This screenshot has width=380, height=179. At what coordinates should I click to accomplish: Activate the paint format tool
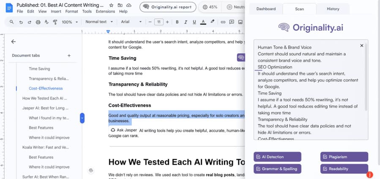[x=55, y=22]
